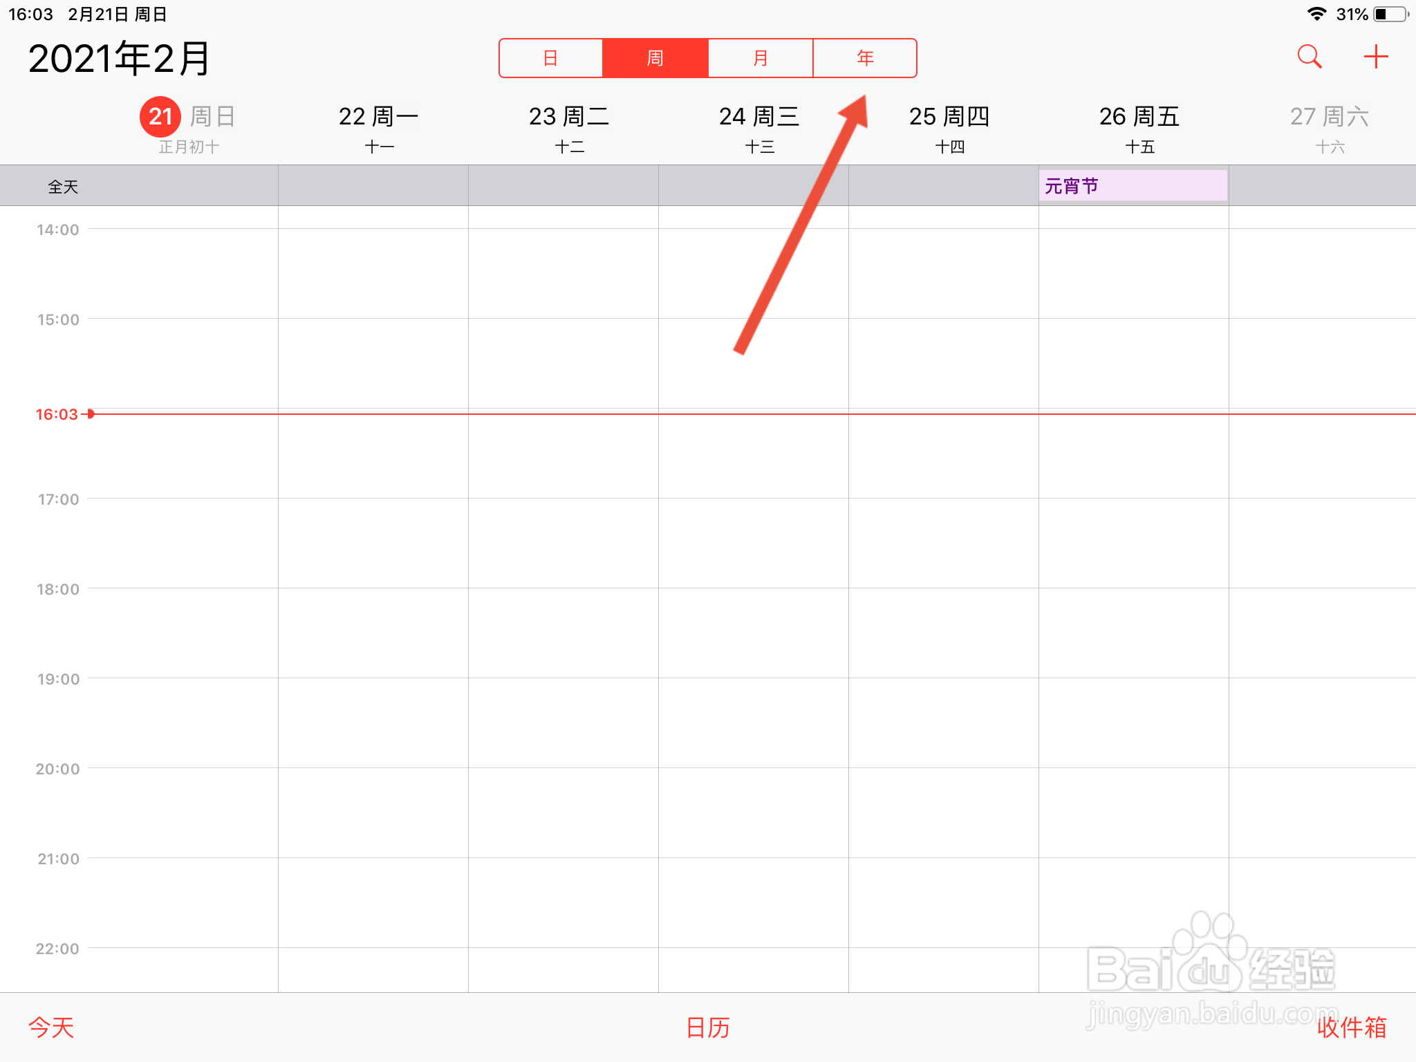
Task: Tap the lunar date 十五 under Friday
Action: coord(1139,147)
